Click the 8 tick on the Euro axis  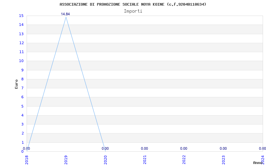(x=22, y=79)
